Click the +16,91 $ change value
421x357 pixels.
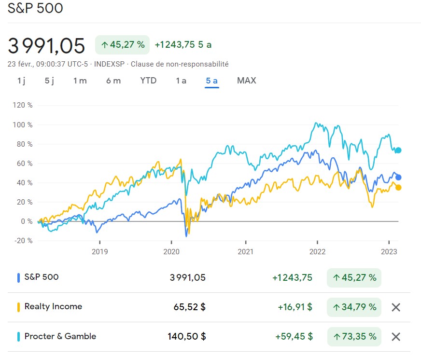point(295,307)
